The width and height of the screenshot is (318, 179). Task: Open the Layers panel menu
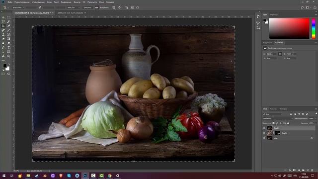pos(316,109)
